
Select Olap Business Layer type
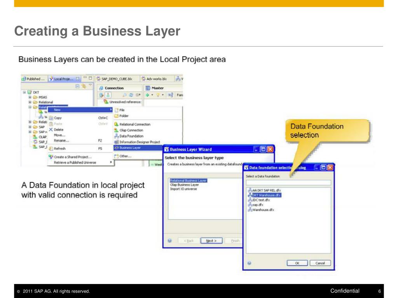184,185
